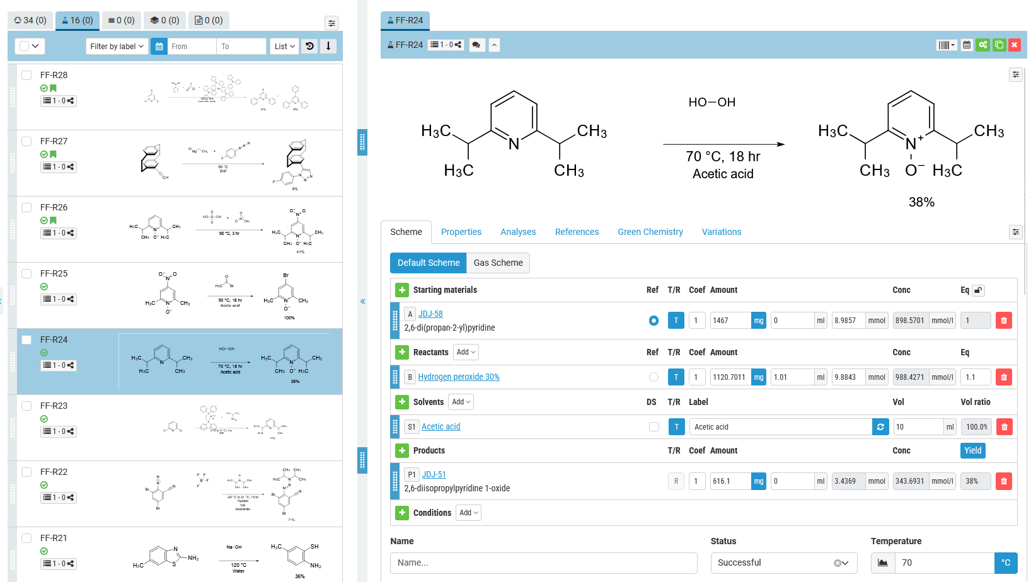
Task: Open the Filter by label dropdown
Action: click(117, 46)
